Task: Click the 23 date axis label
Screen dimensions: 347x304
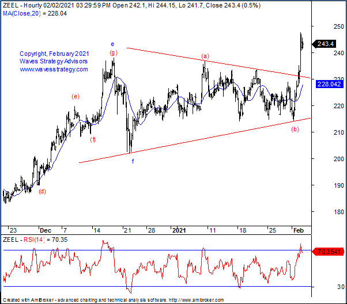Action: click(13, 231)
